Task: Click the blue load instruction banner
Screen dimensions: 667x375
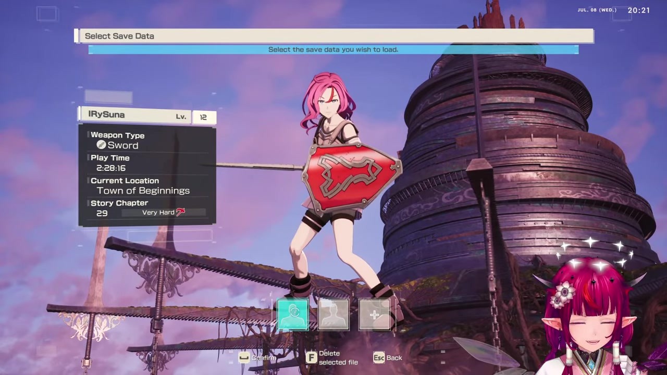Action: pos(333,49)
